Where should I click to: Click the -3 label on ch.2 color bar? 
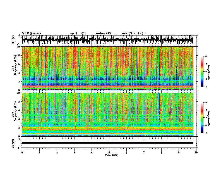pos(206,103)
